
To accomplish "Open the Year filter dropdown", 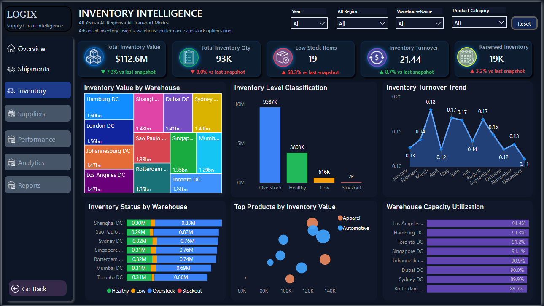I will (309, 23).
